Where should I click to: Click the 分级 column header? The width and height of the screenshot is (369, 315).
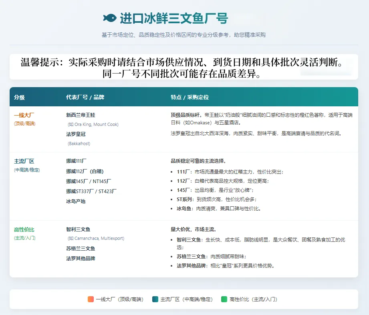[19, 97]
